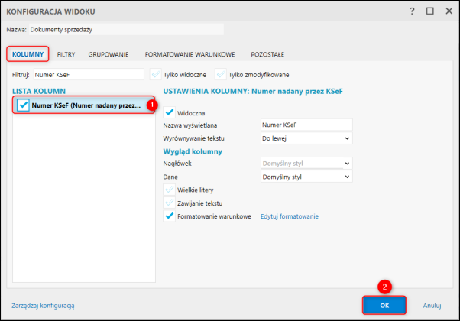Open the Dane style dropdown
The height and width of the screenshot is (321, 460).
306,177
